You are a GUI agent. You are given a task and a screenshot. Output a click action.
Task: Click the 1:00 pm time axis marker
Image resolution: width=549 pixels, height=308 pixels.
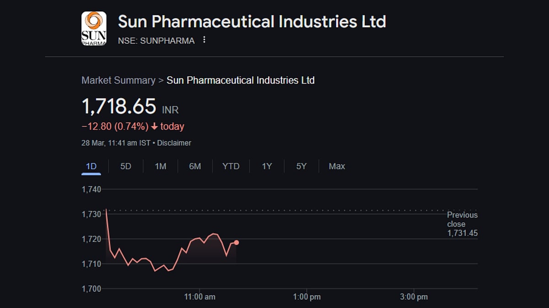click(x=307, y=297)
